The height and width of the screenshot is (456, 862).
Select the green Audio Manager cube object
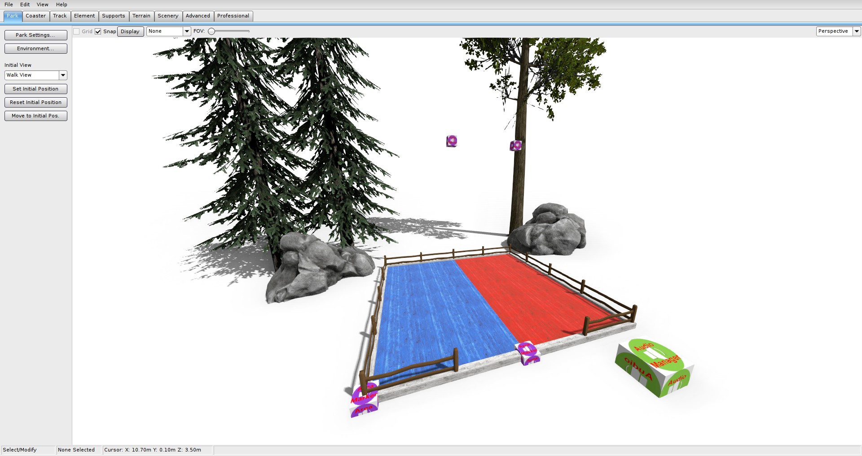[654, 368]
